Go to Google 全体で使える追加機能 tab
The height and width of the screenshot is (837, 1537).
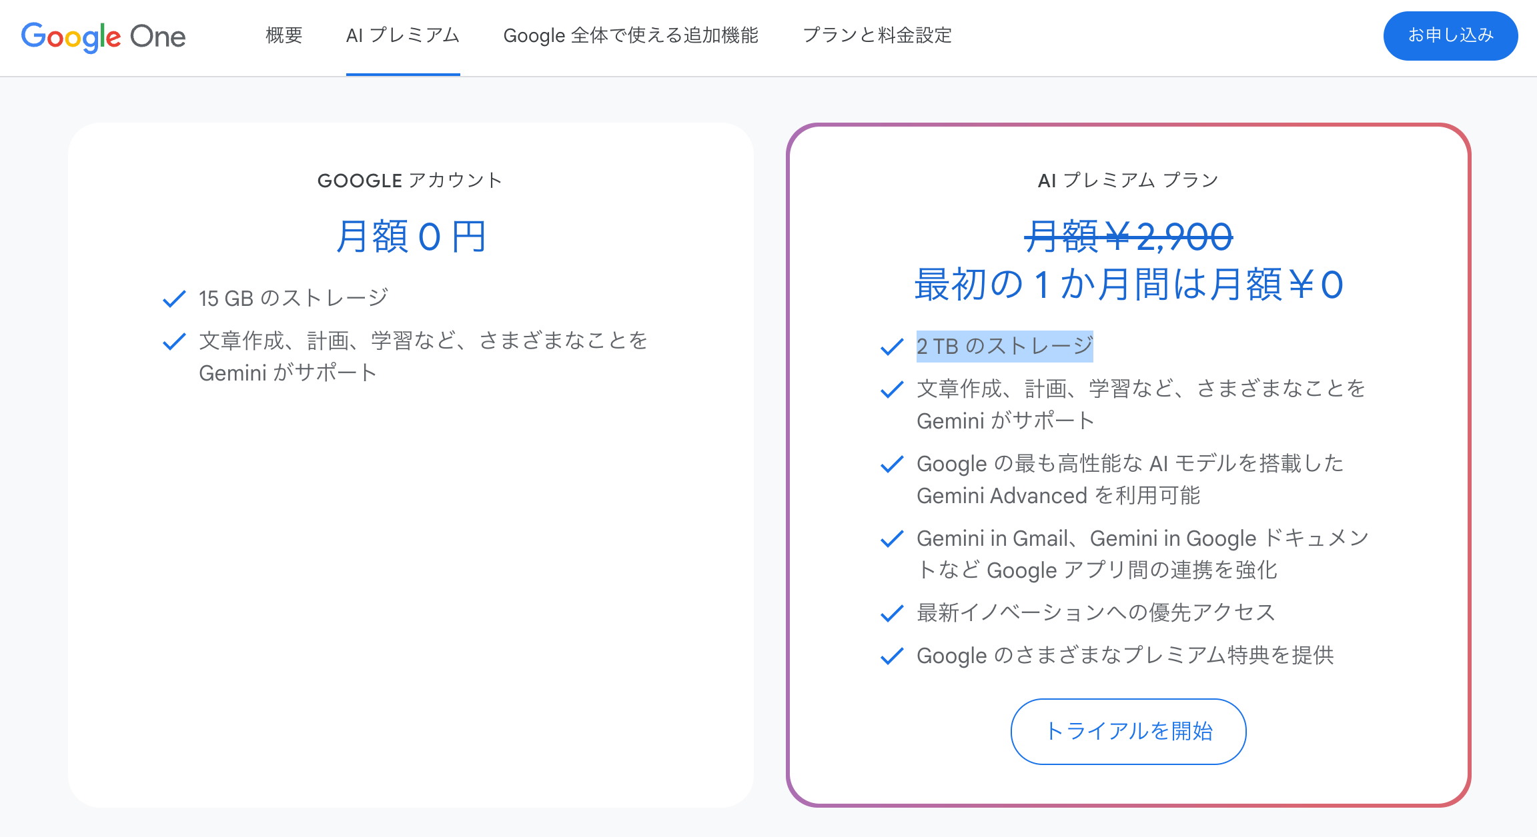click(x=630, y=35)
